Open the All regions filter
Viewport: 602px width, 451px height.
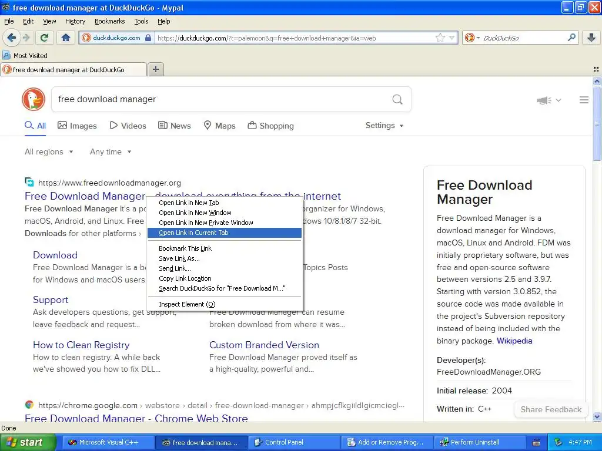point(49,152)
